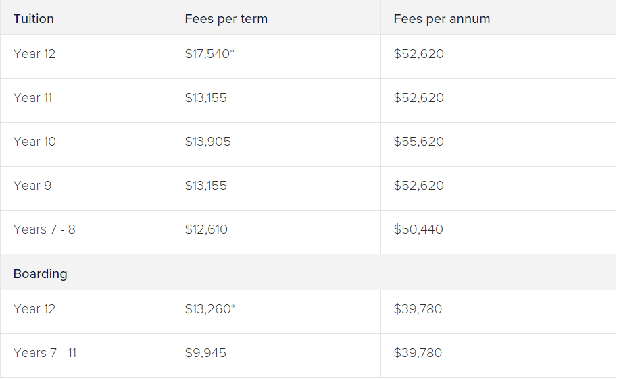Click the $55,620 annual fee cell

419,142
